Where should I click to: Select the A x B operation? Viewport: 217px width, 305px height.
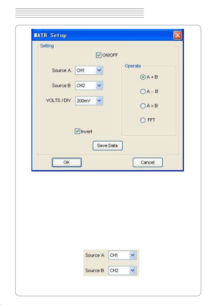143,106
